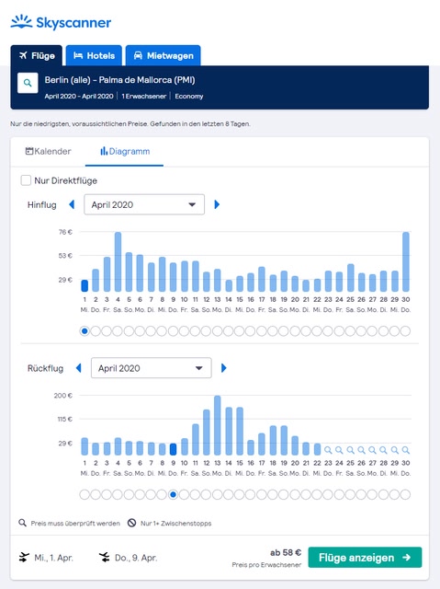The image size is (440, 589).
Task: Go to next Hinflug month arrow
Action: 217,204
